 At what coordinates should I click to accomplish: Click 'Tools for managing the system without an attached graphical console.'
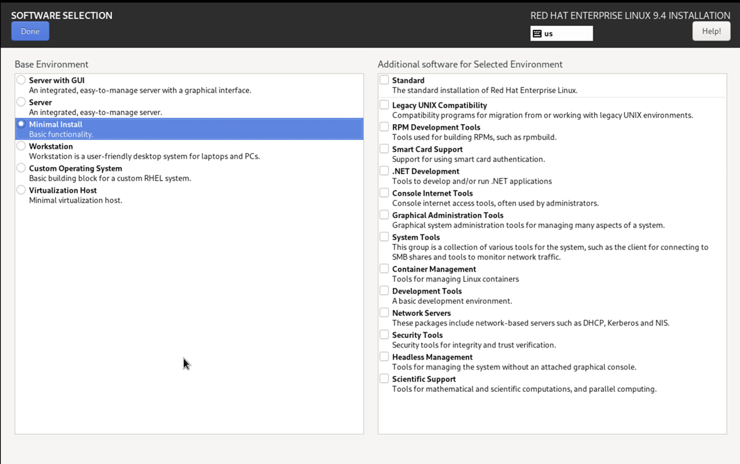[x=514, y=367]
